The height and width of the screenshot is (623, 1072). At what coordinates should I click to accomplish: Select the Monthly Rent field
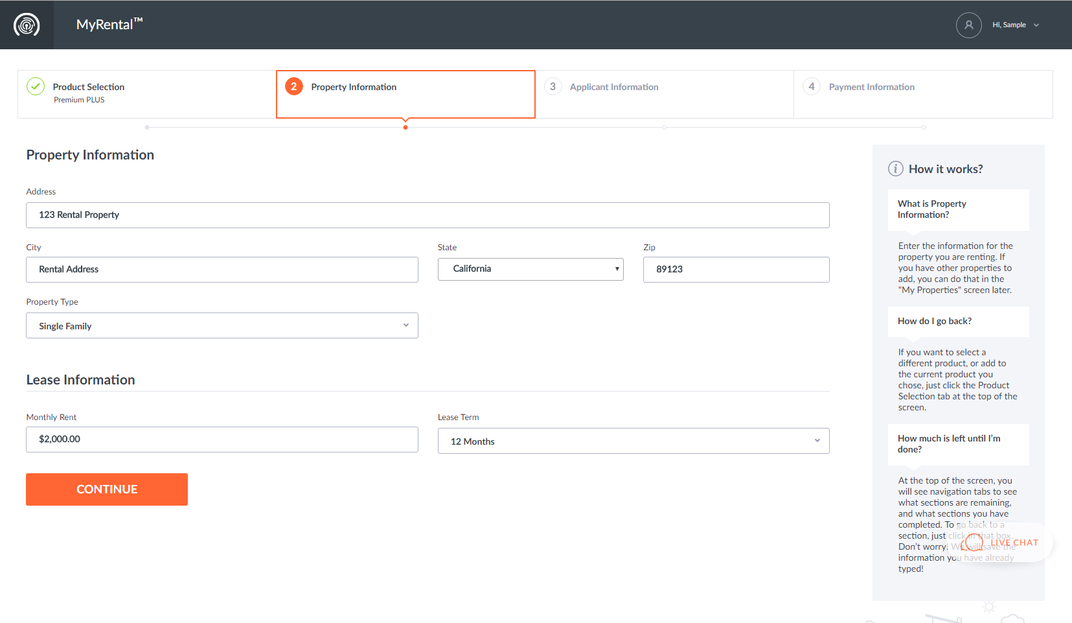pos(222,439)
